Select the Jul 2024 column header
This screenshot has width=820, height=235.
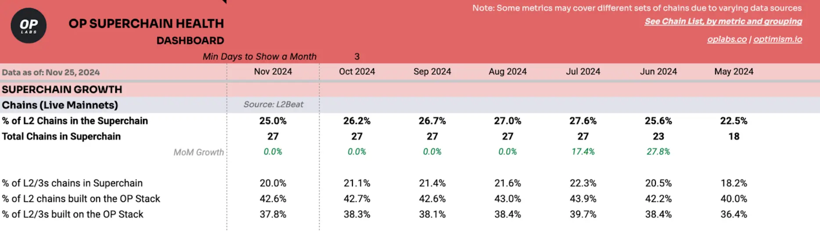583,71
